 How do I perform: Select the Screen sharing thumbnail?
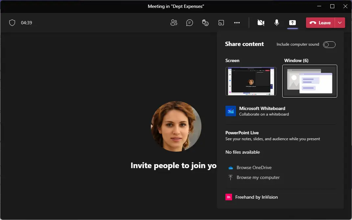click(251, 81)
